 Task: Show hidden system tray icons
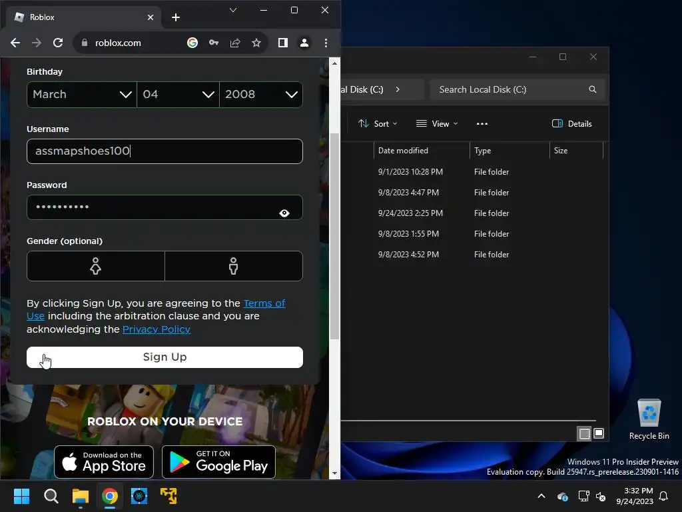pyautogui.click(x=541, y=496)
